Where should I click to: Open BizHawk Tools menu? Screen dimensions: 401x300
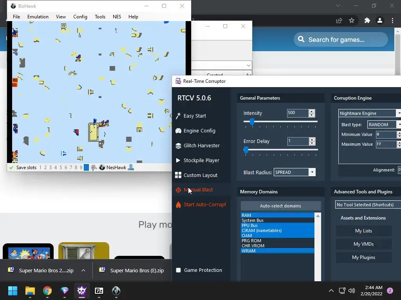coord(100,16)
